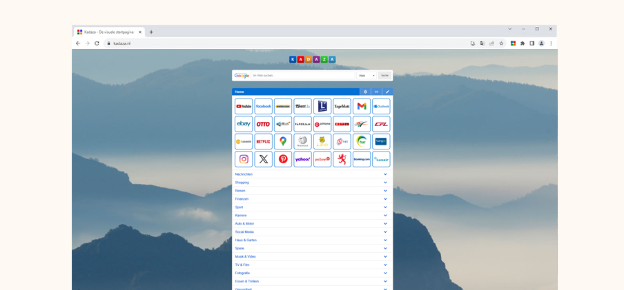The width and height of the screenshot is (624, 290).
Task: Open the Tageblatt tile
Action: coord(342,107)
